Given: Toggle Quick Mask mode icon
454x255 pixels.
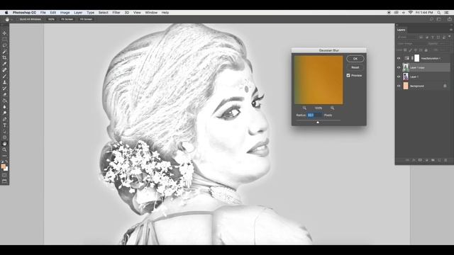Looking at the screenshot, I should 4,175.
